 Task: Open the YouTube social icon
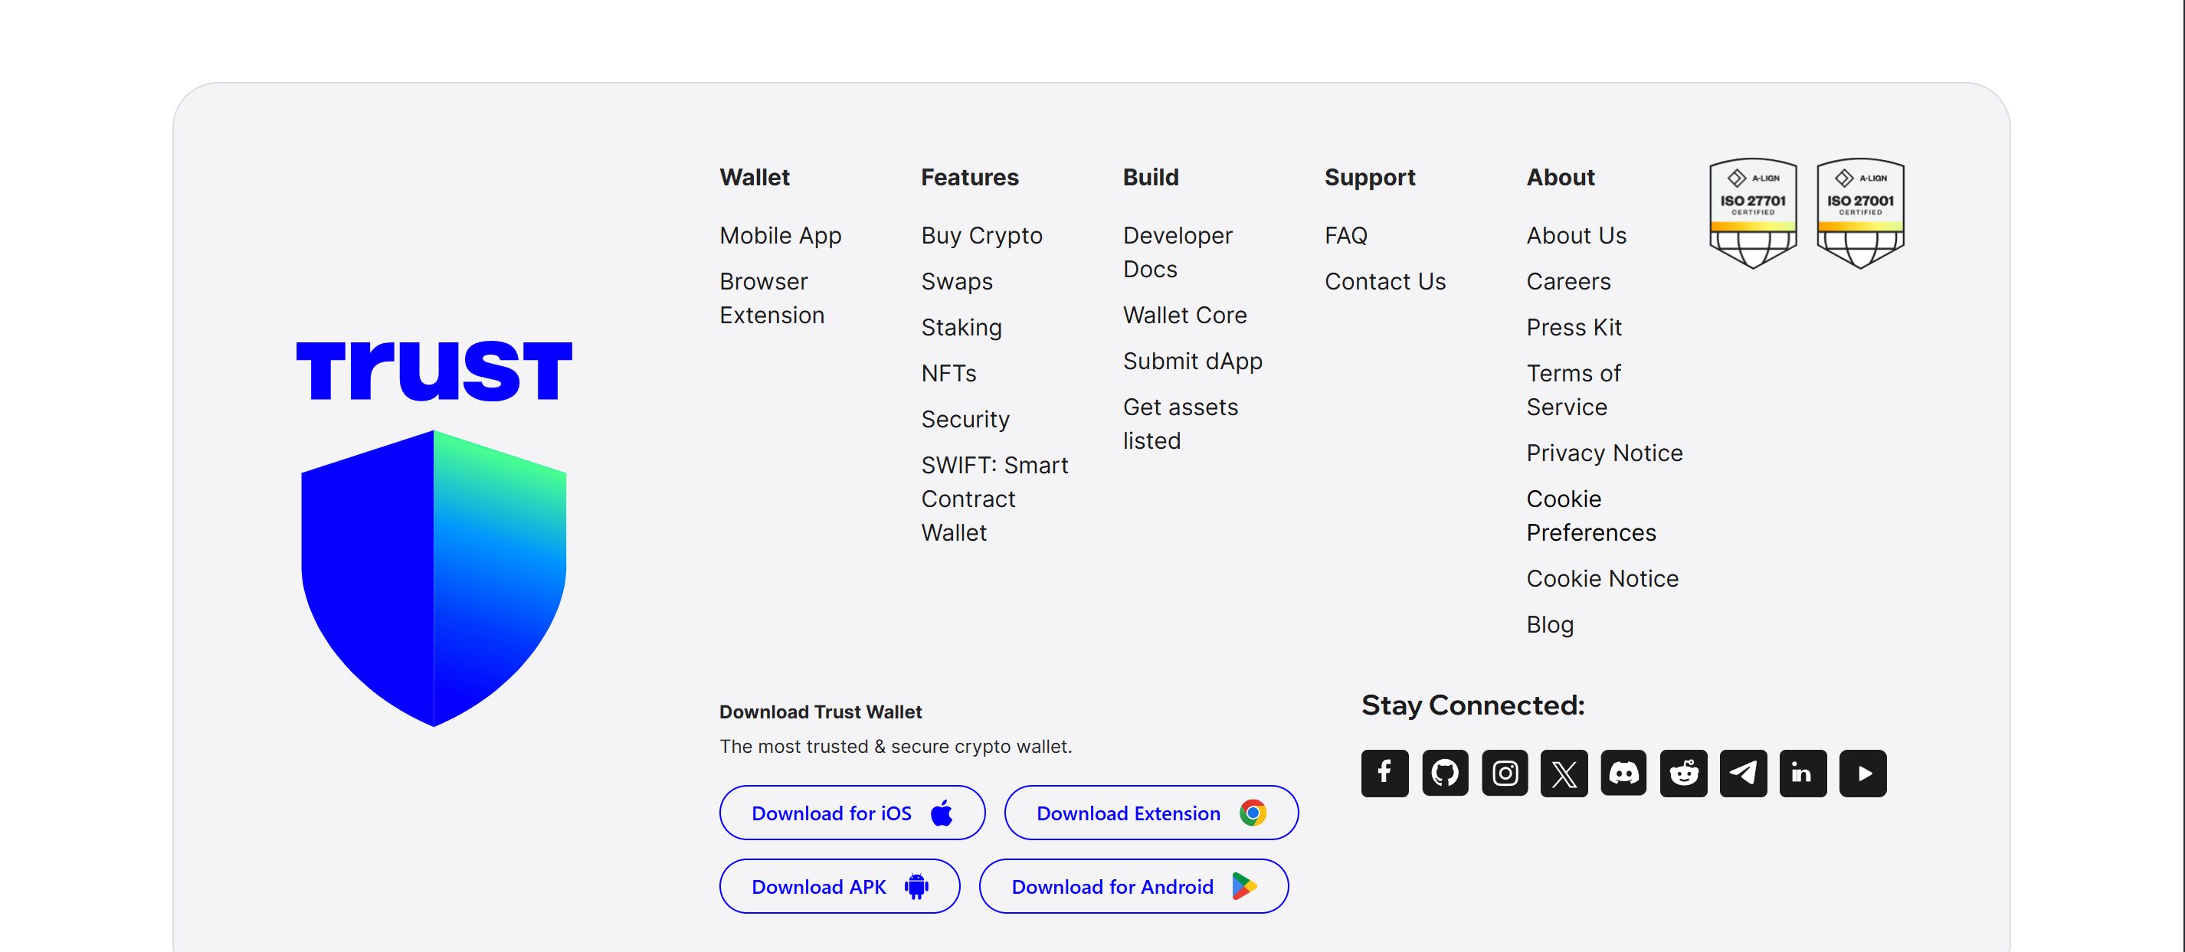click(x=1862, y=772)
